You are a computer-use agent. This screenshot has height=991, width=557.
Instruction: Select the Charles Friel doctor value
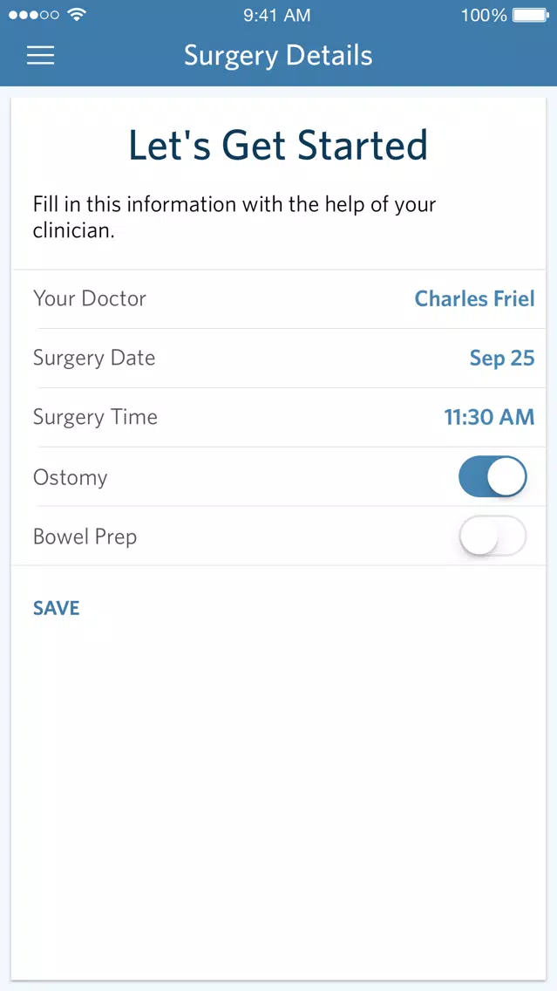[474, 298]
